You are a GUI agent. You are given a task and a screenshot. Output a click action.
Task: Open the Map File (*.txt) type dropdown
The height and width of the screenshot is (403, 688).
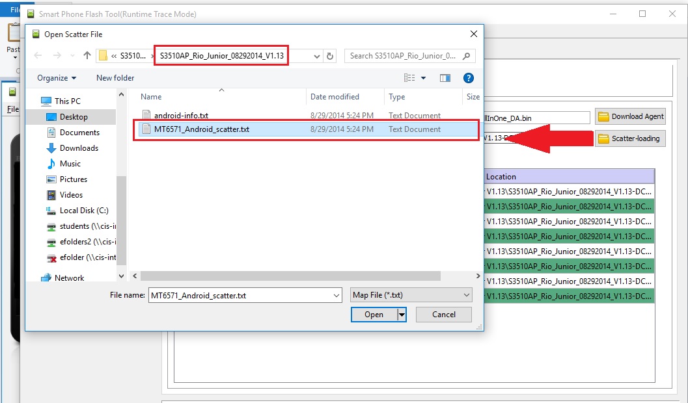[x=411, y=295]
